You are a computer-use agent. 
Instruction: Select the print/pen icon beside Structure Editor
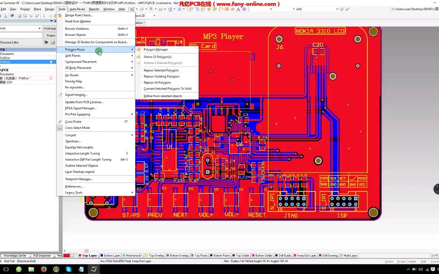(x=46, y=42)
